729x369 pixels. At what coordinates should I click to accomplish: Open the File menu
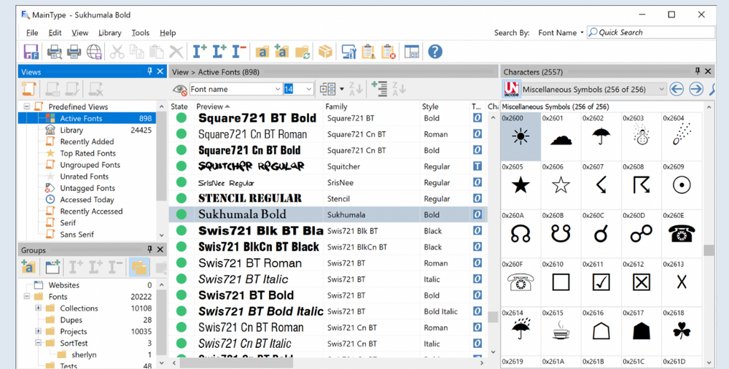coord(32,33)
